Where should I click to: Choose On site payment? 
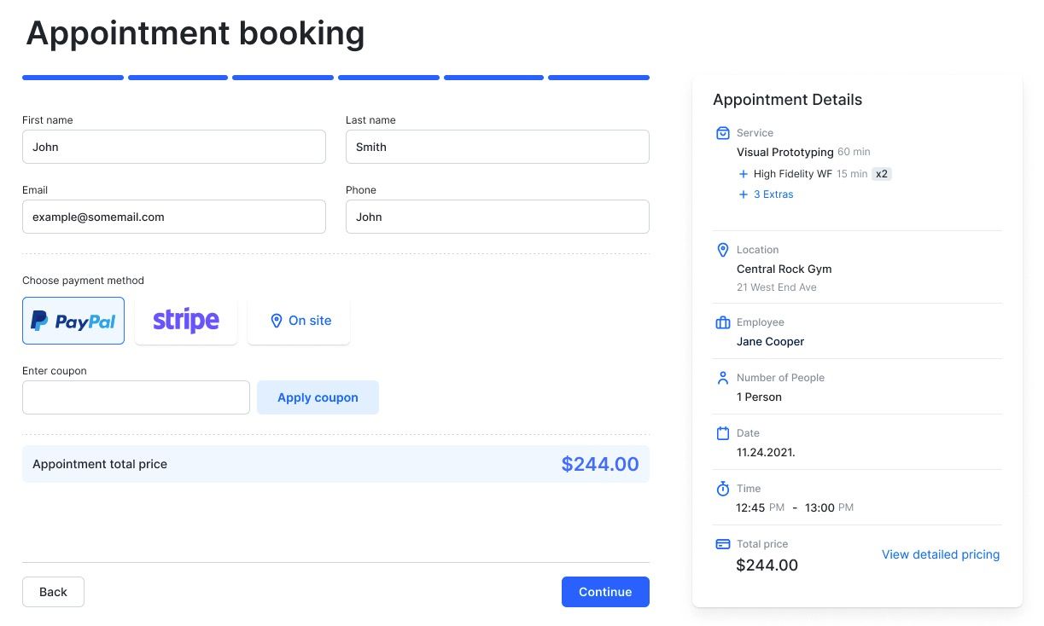click(x=299, y=321)
